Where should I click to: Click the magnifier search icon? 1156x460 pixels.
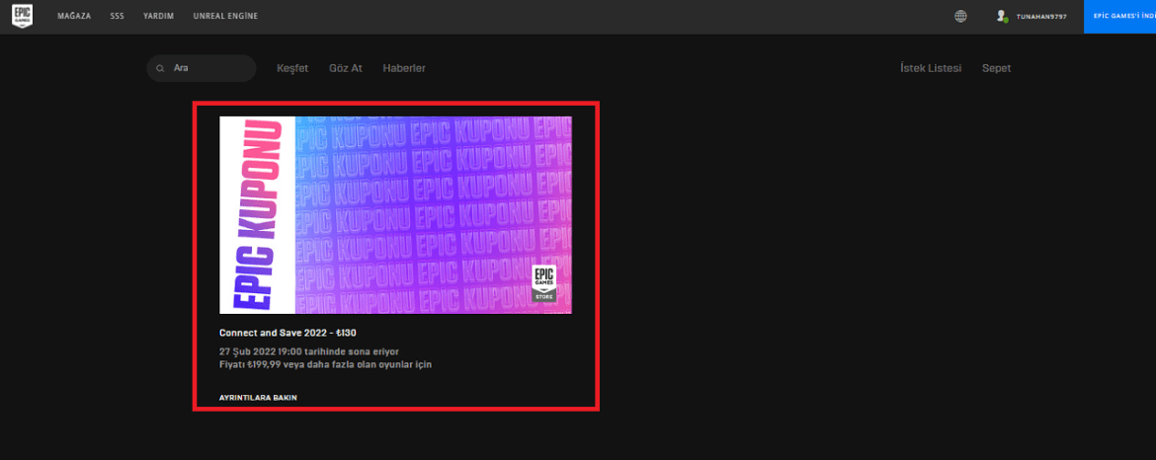[161, 68]
